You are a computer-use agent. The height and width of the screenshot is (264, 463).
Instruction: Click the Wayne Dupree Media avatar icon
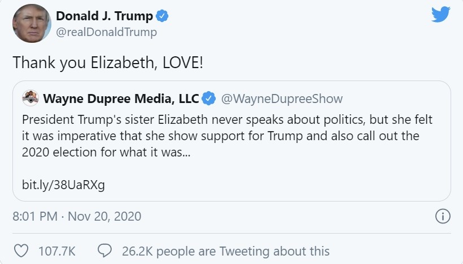[30, 99]
